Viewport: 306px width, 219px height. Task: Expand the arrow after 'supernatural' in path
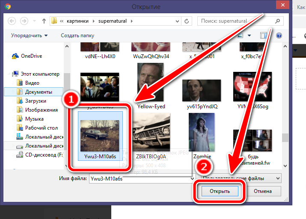click(x=132, y=21)
